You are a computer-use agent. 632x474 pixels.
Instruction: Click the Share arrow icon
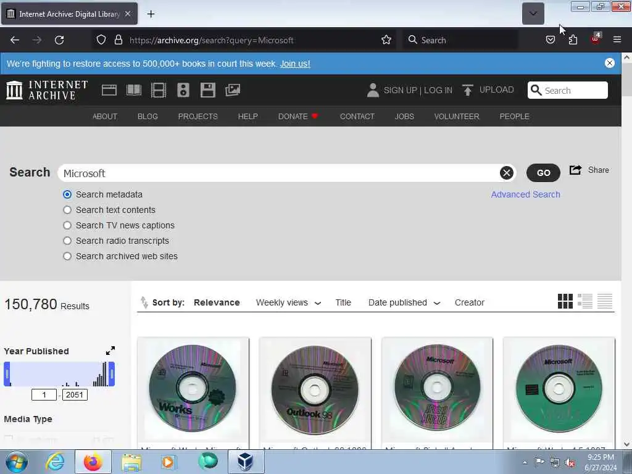[x=576, y=170]
